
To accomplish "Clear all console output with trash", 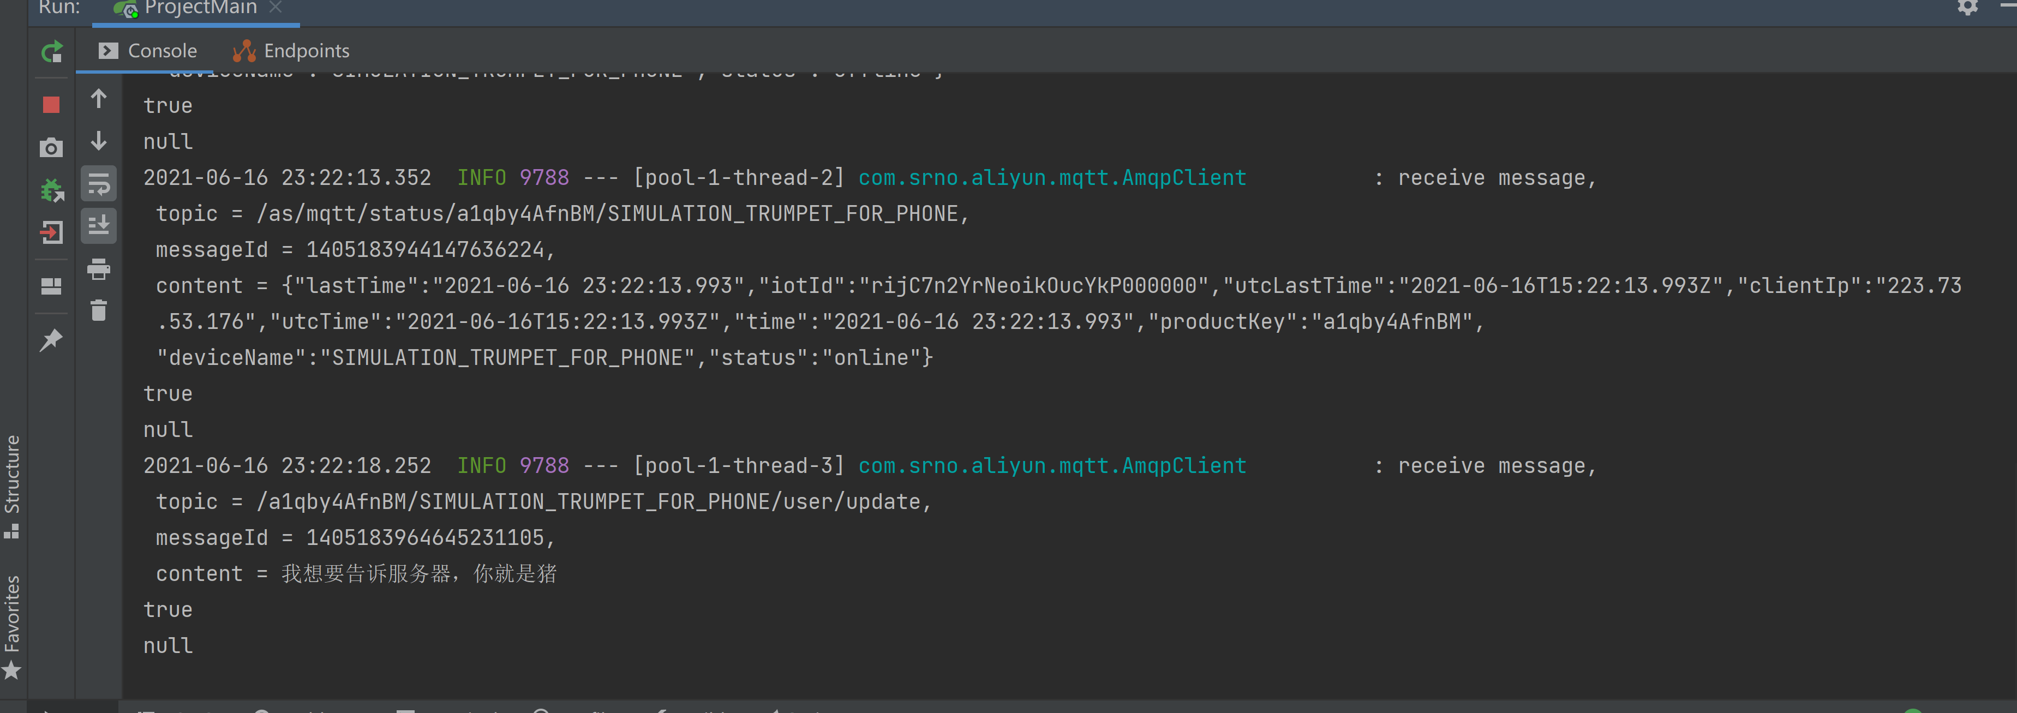I will tap(99, 311).
